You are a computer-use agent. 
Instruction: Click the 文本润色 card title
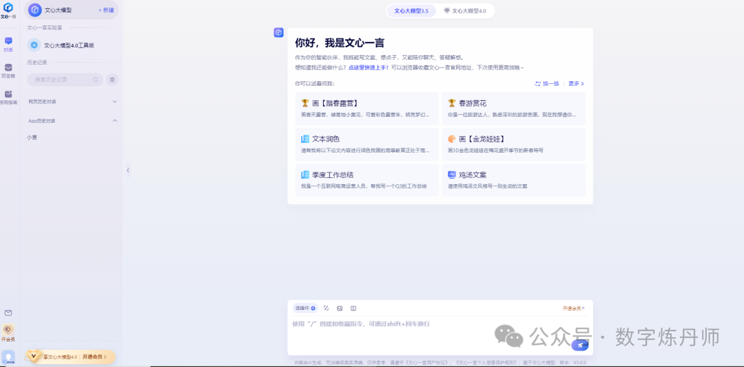(x=326, y=140)
